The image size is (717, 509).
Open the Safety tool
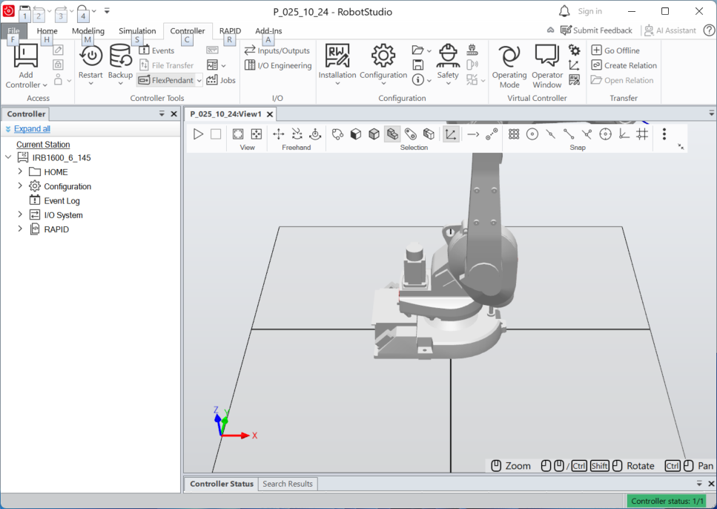click(447, 56)
